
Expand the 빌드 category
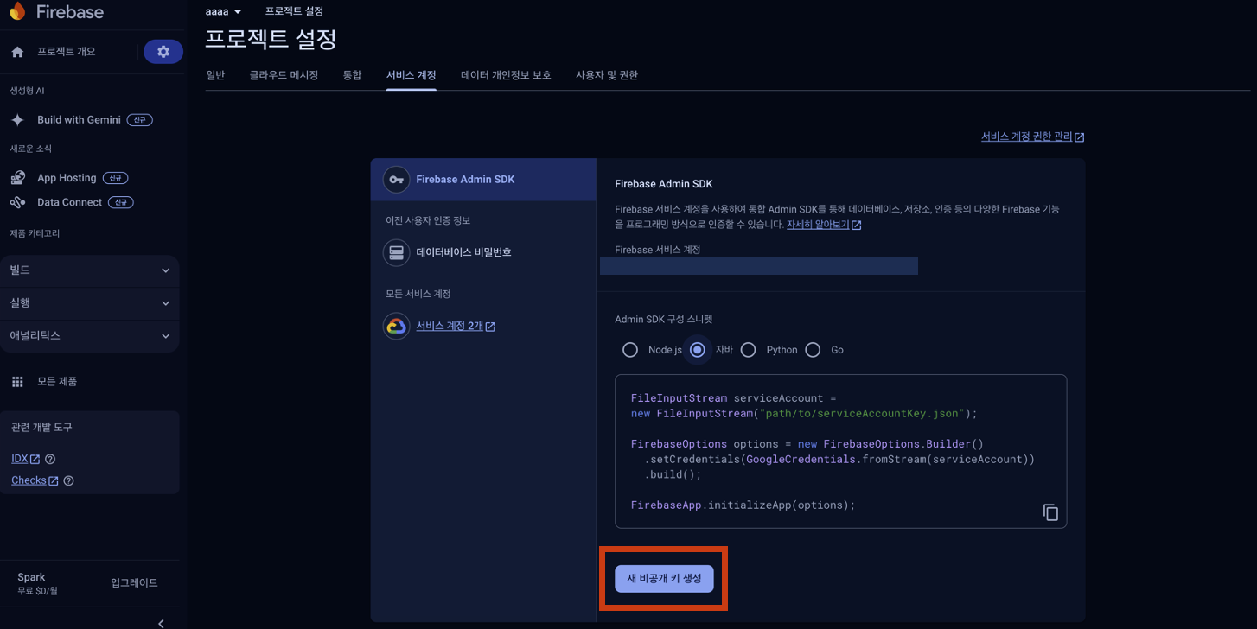(x=90, y=270)
